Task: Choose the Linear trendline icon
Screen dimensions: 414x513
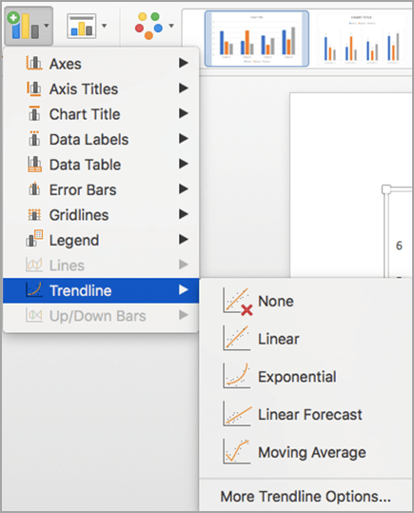Action: [236, 338]
